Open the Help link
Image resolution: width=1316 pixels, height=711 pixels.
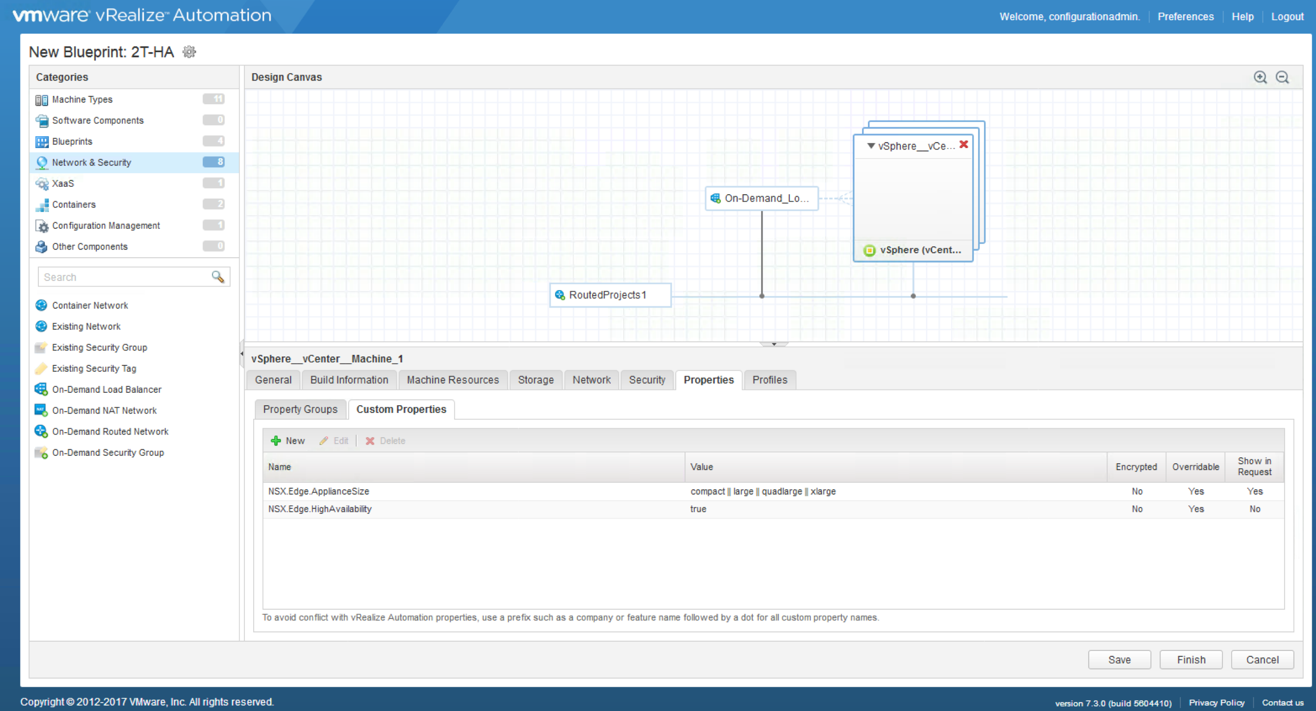(x=1242, y=16)
